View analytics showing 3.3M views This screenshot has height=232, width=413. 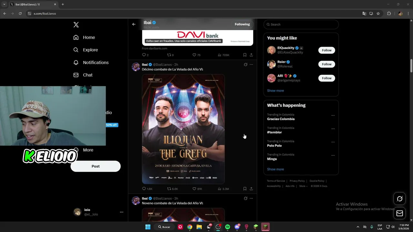[x=223, y=189]
